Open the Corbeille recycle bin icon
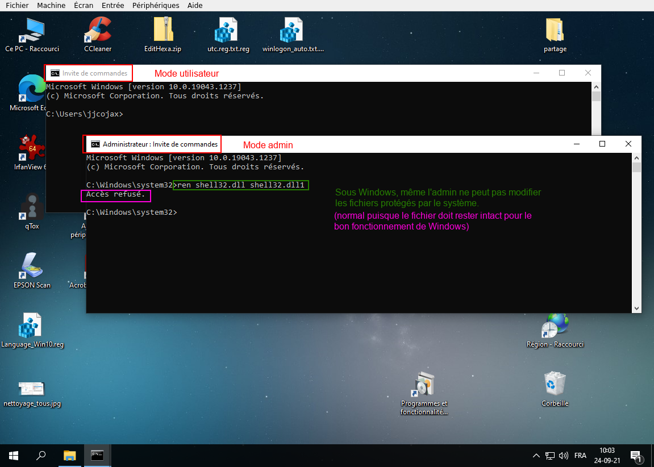654x467 pixels. pos(555,385)
